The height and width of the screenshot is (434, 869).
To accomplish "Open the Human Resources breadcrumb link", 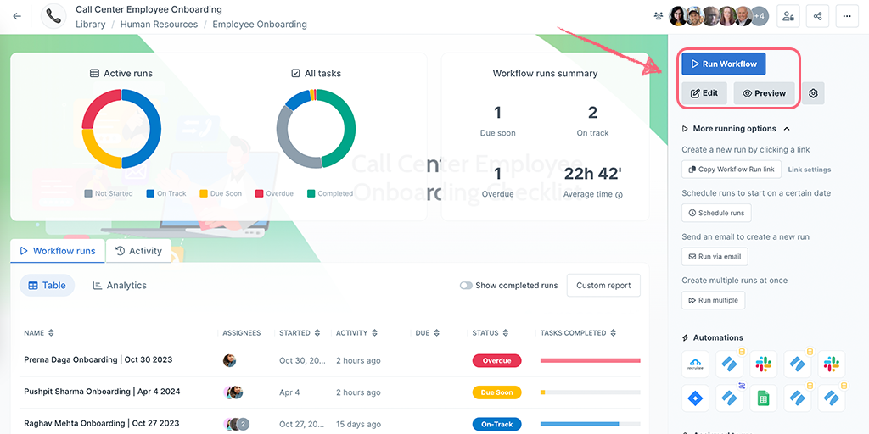I will coord(157,25).
